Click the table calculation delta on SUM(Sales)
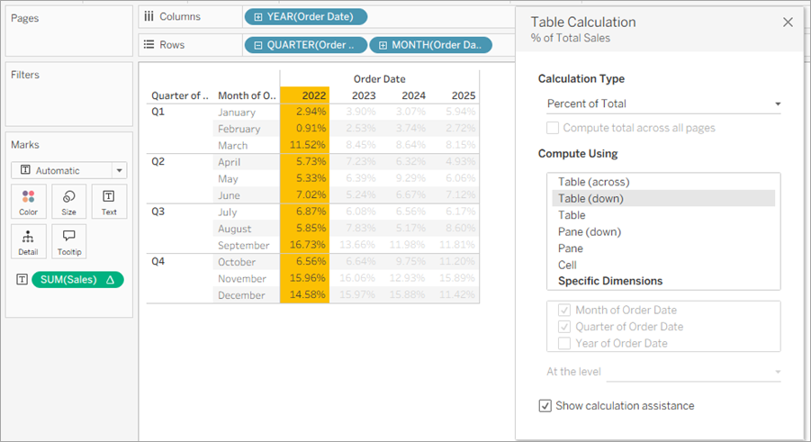 coord(110,279)
